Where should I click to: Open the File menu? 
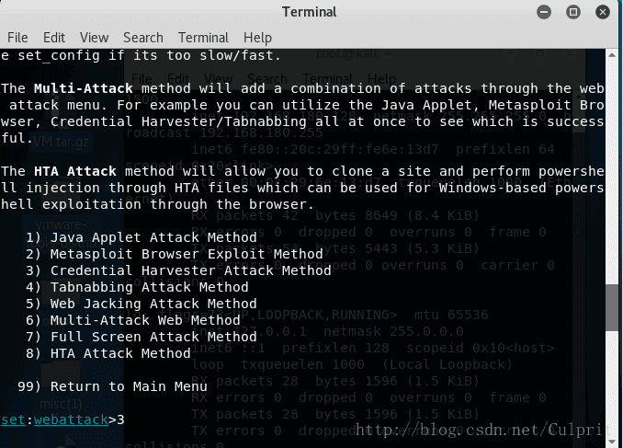pos(17,38)
